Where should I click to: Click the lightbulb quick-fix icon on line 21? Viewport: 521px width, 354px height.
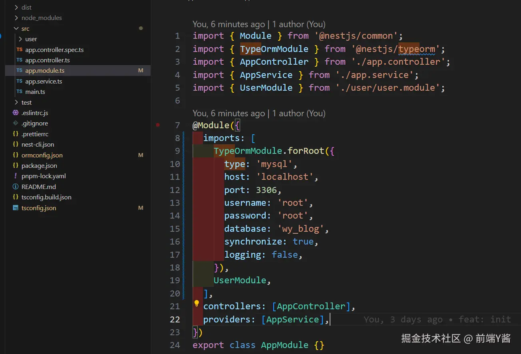pyautogui.click(x=197, y=303)
